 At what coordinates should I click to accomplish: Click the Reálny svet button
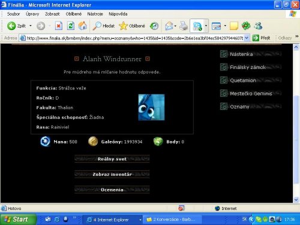click(x=112, y=159)
